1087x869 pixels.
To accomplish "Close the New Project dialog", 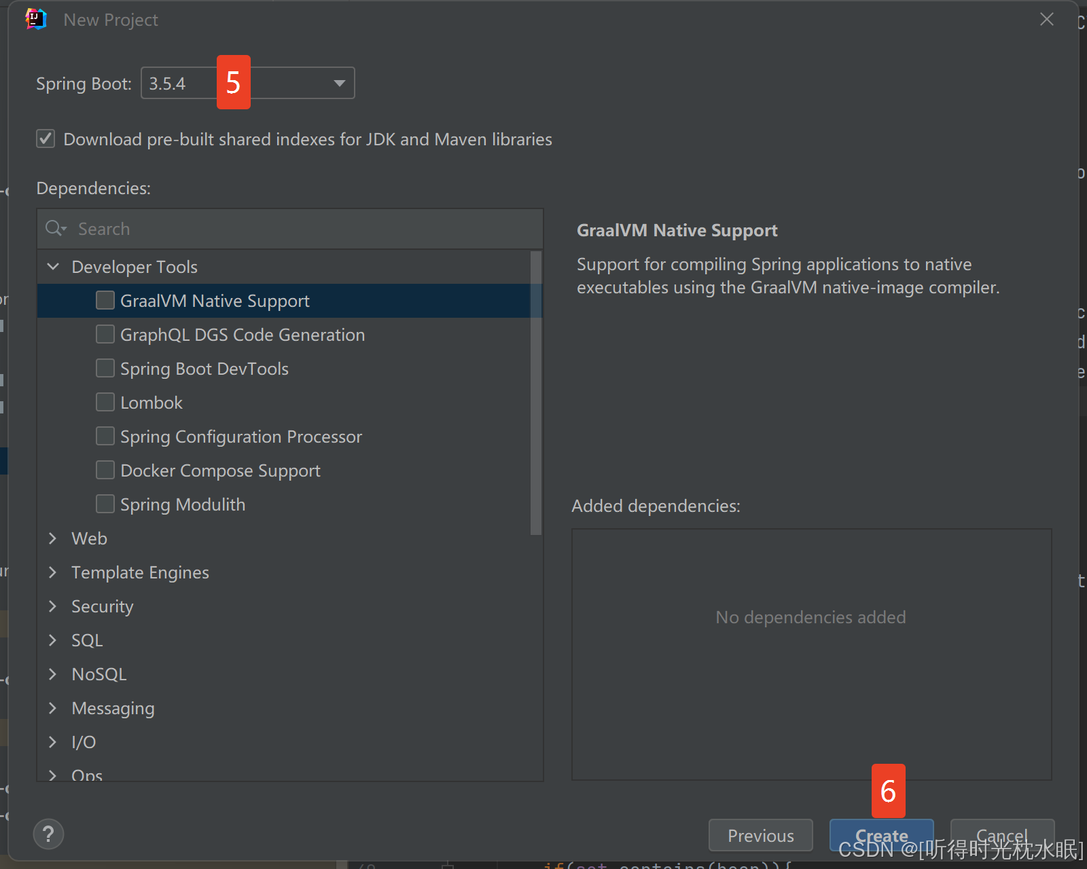I will click(x=1047, y=20).
